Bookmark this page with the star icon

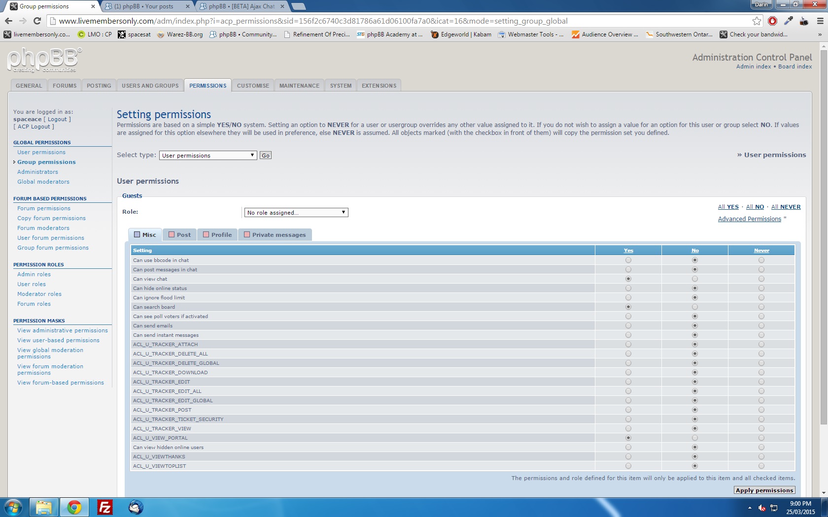(x=757, y=21)
